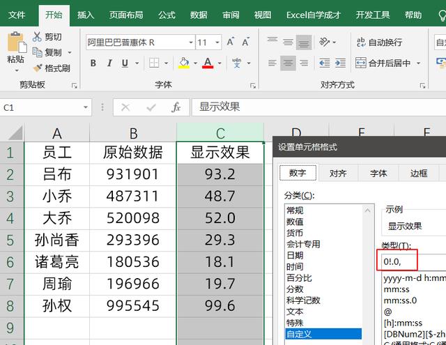Click formula bar confirm checkmark icon
Viewport: 446px width, 345px height.
pyautogui.click(x=151, y=107)
